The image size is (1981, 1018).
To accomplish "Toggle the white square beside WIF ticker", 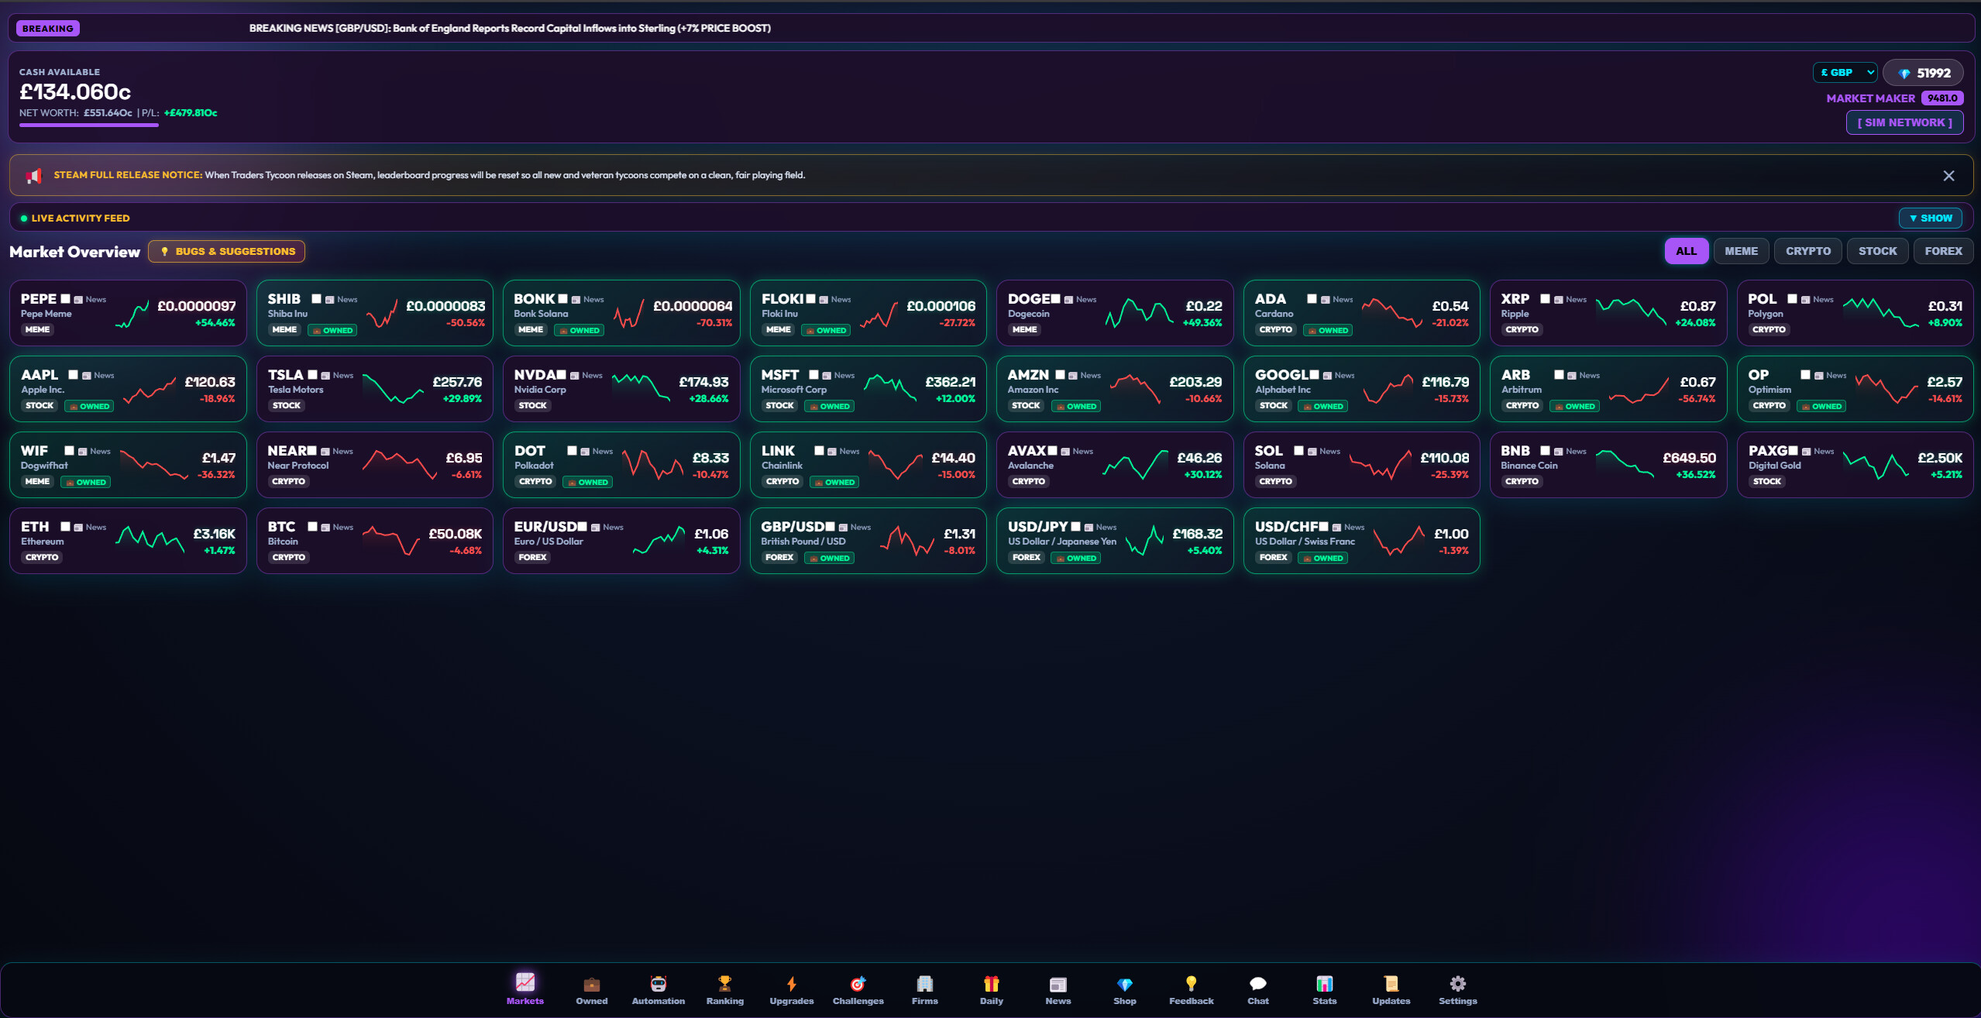I will click(x=69, y=450).
